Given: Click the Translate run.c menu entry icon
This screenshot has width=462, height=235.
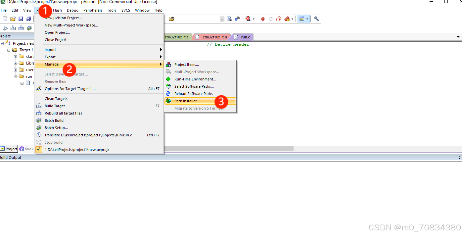Looking at the screenshot, I should coord(39,135).
